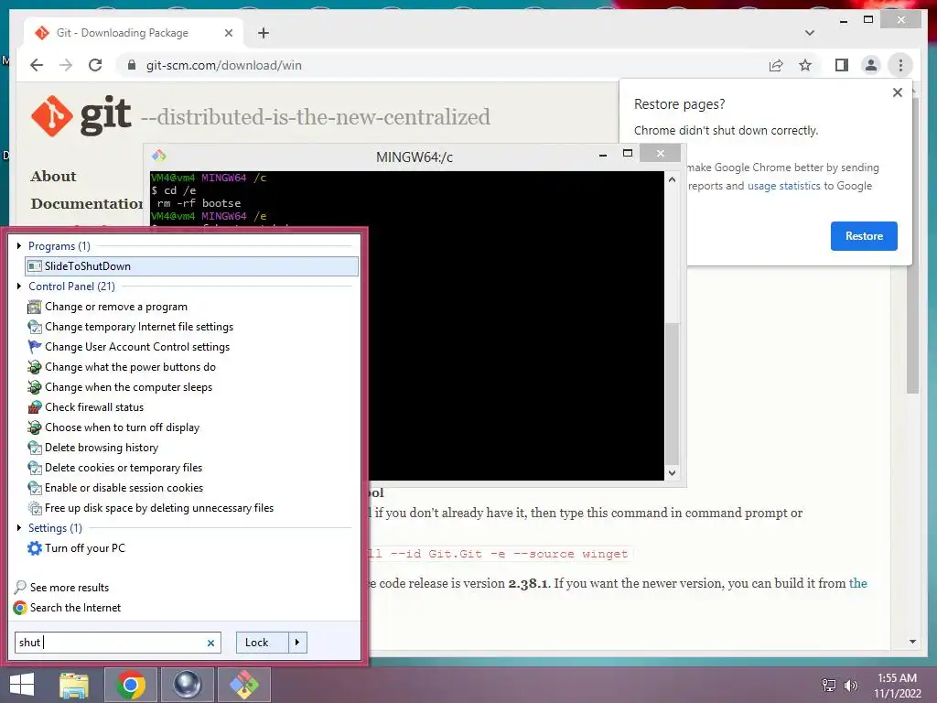Image resolution: width=937 pixels, height=703 pixels.
Task: Close the Git - Downloading Package tab
Action: click(x=228, y=33)
